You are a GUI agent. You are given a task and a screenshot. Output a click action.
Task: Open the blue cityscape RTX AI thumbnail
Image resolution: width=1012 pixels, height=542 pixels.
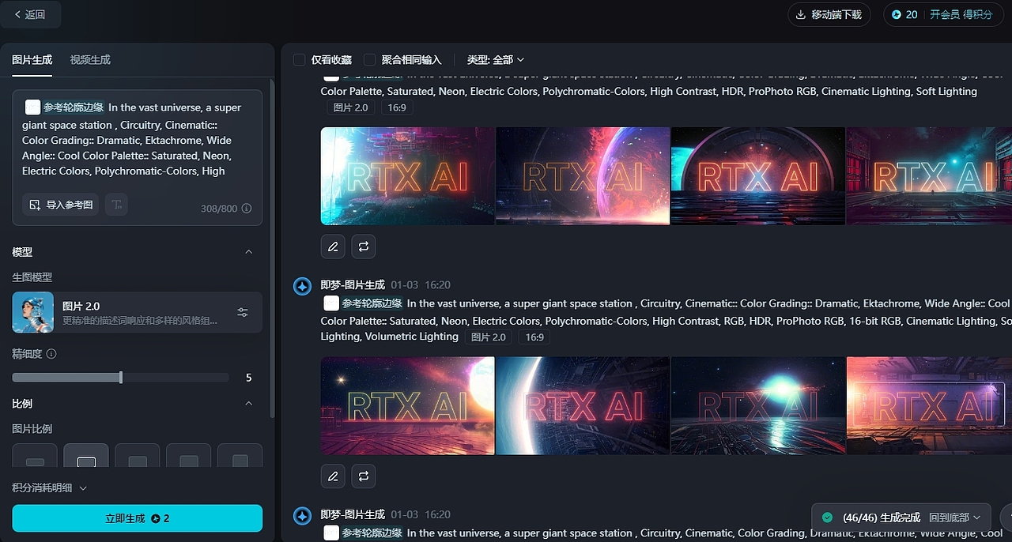407,176
